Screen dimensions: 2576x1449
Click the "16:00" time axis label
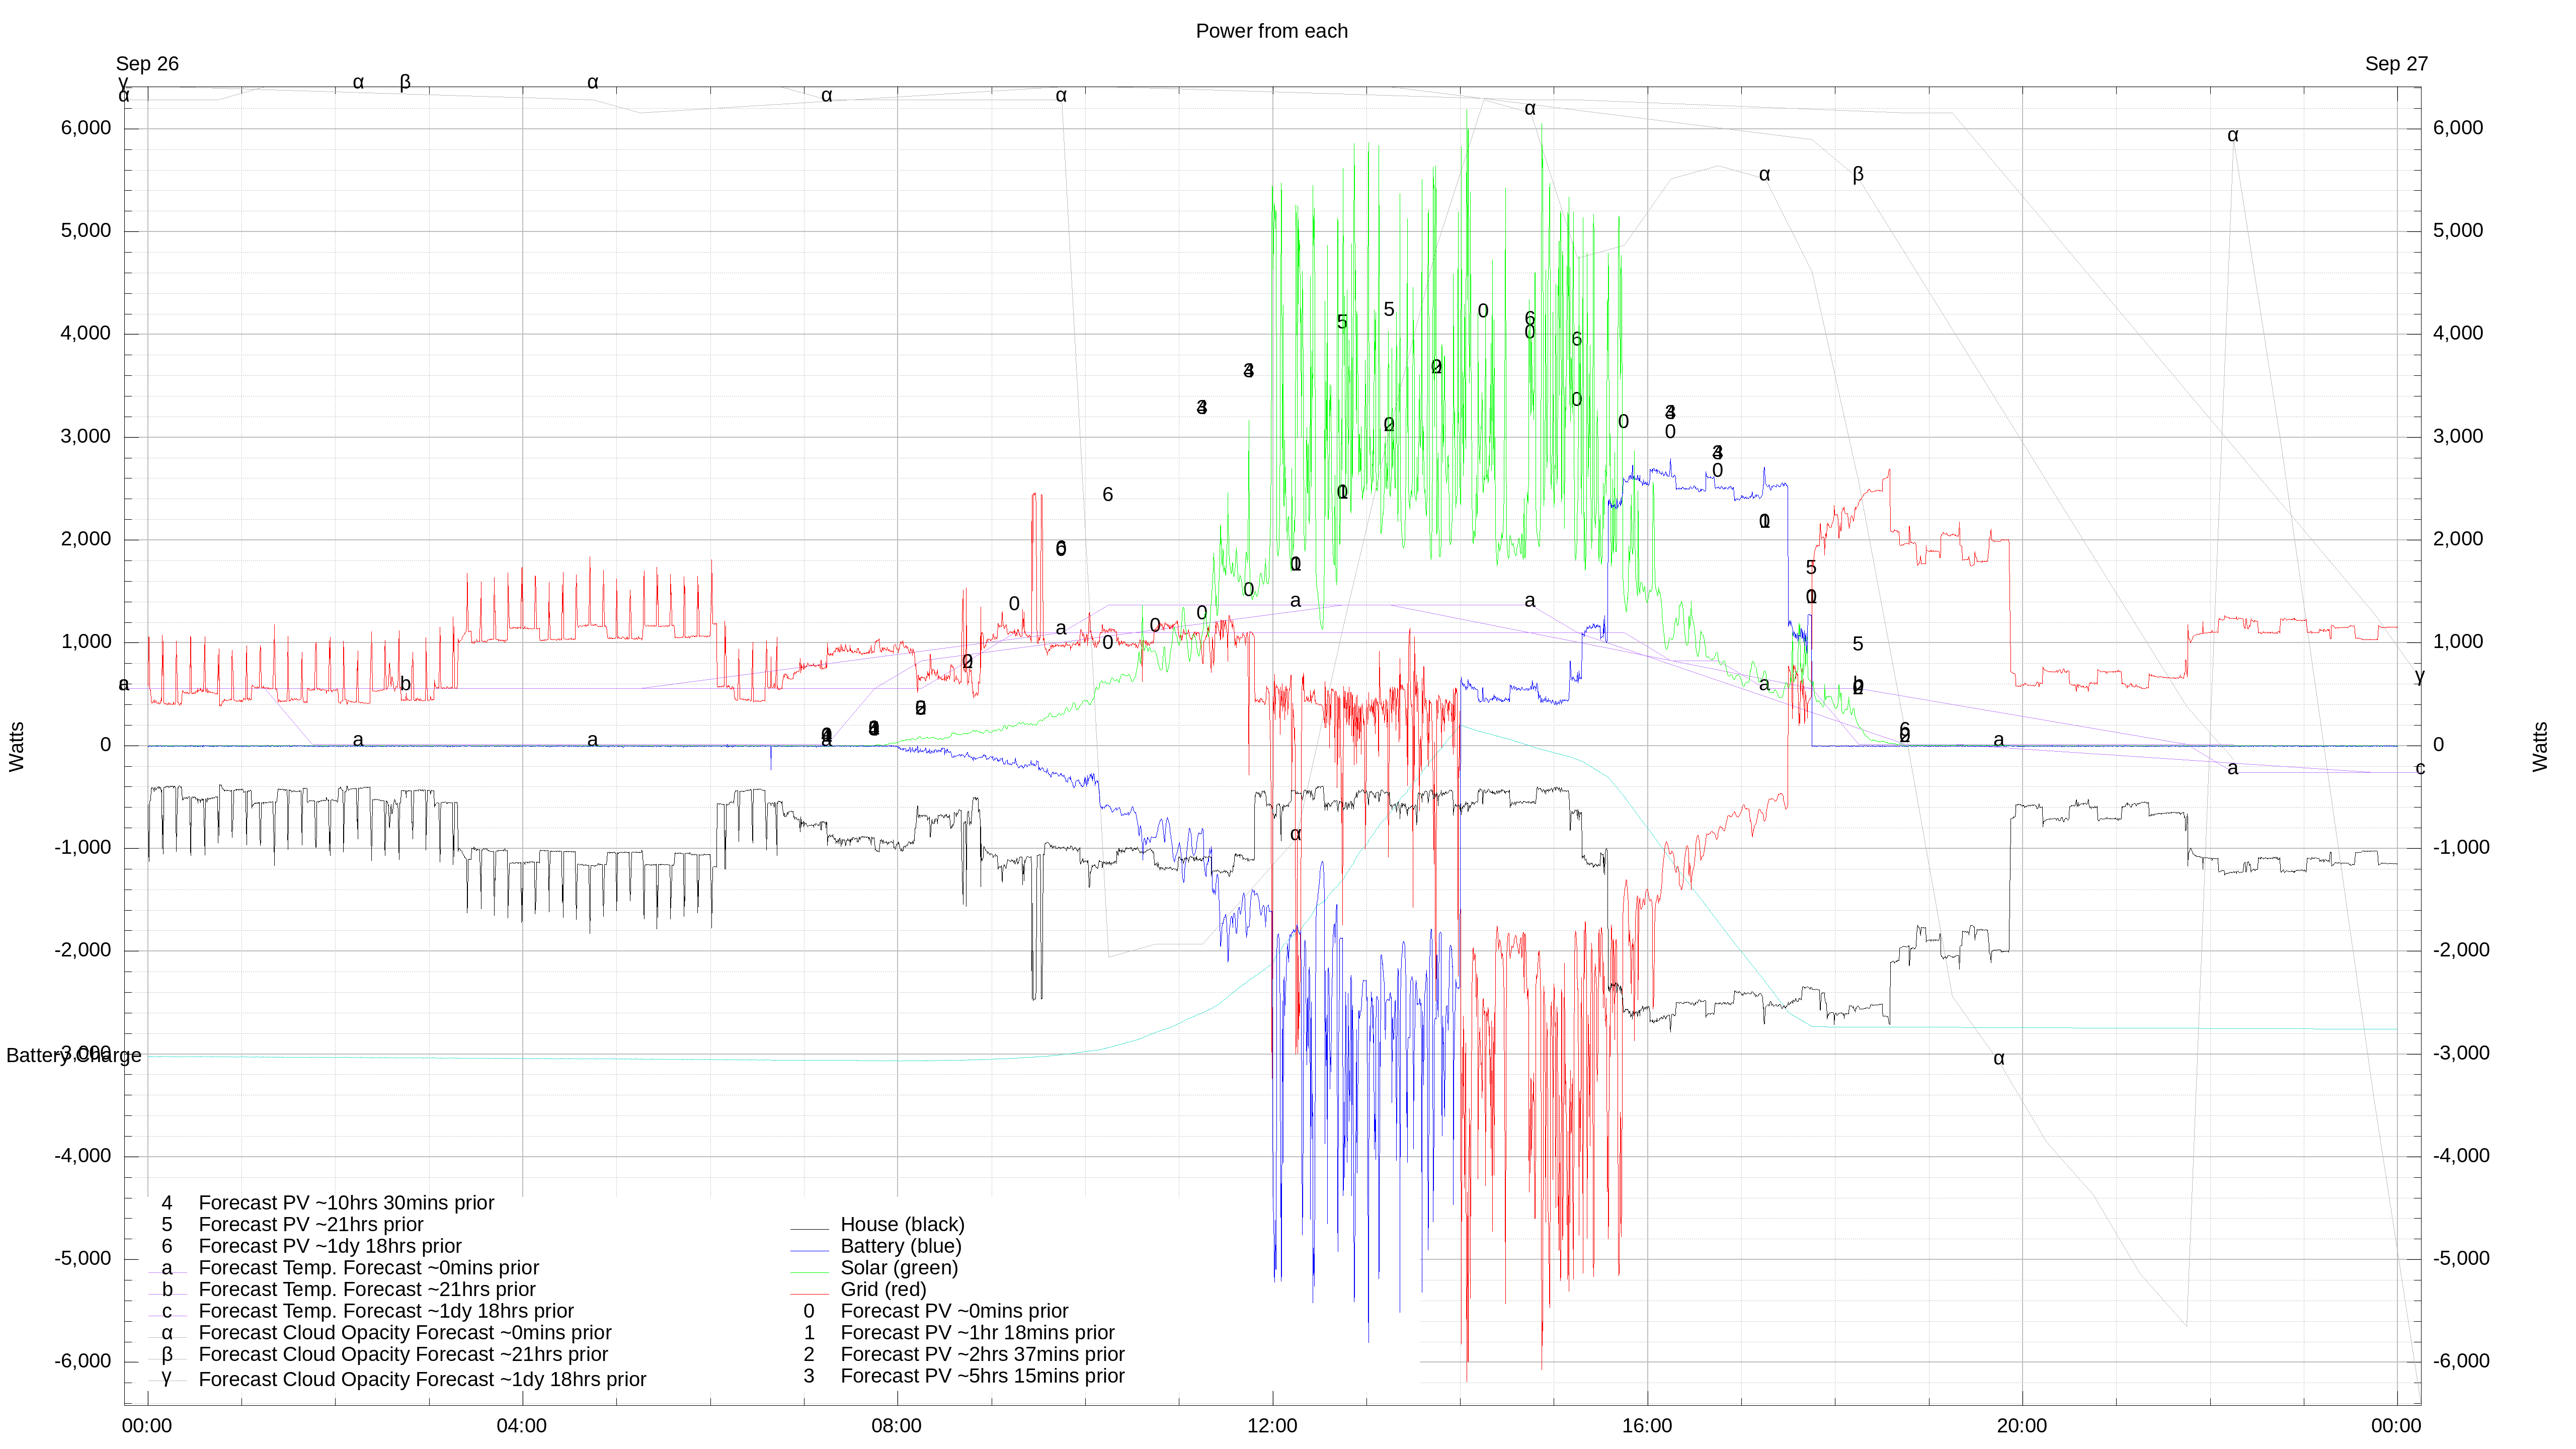pyautogui.click(x=1647, y=1426)
